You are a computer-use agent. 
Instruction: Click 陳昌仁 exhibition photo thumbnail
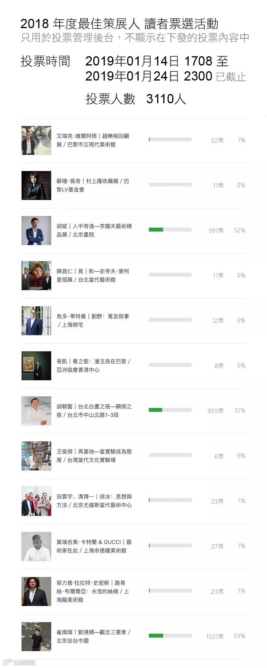(36, 275)
